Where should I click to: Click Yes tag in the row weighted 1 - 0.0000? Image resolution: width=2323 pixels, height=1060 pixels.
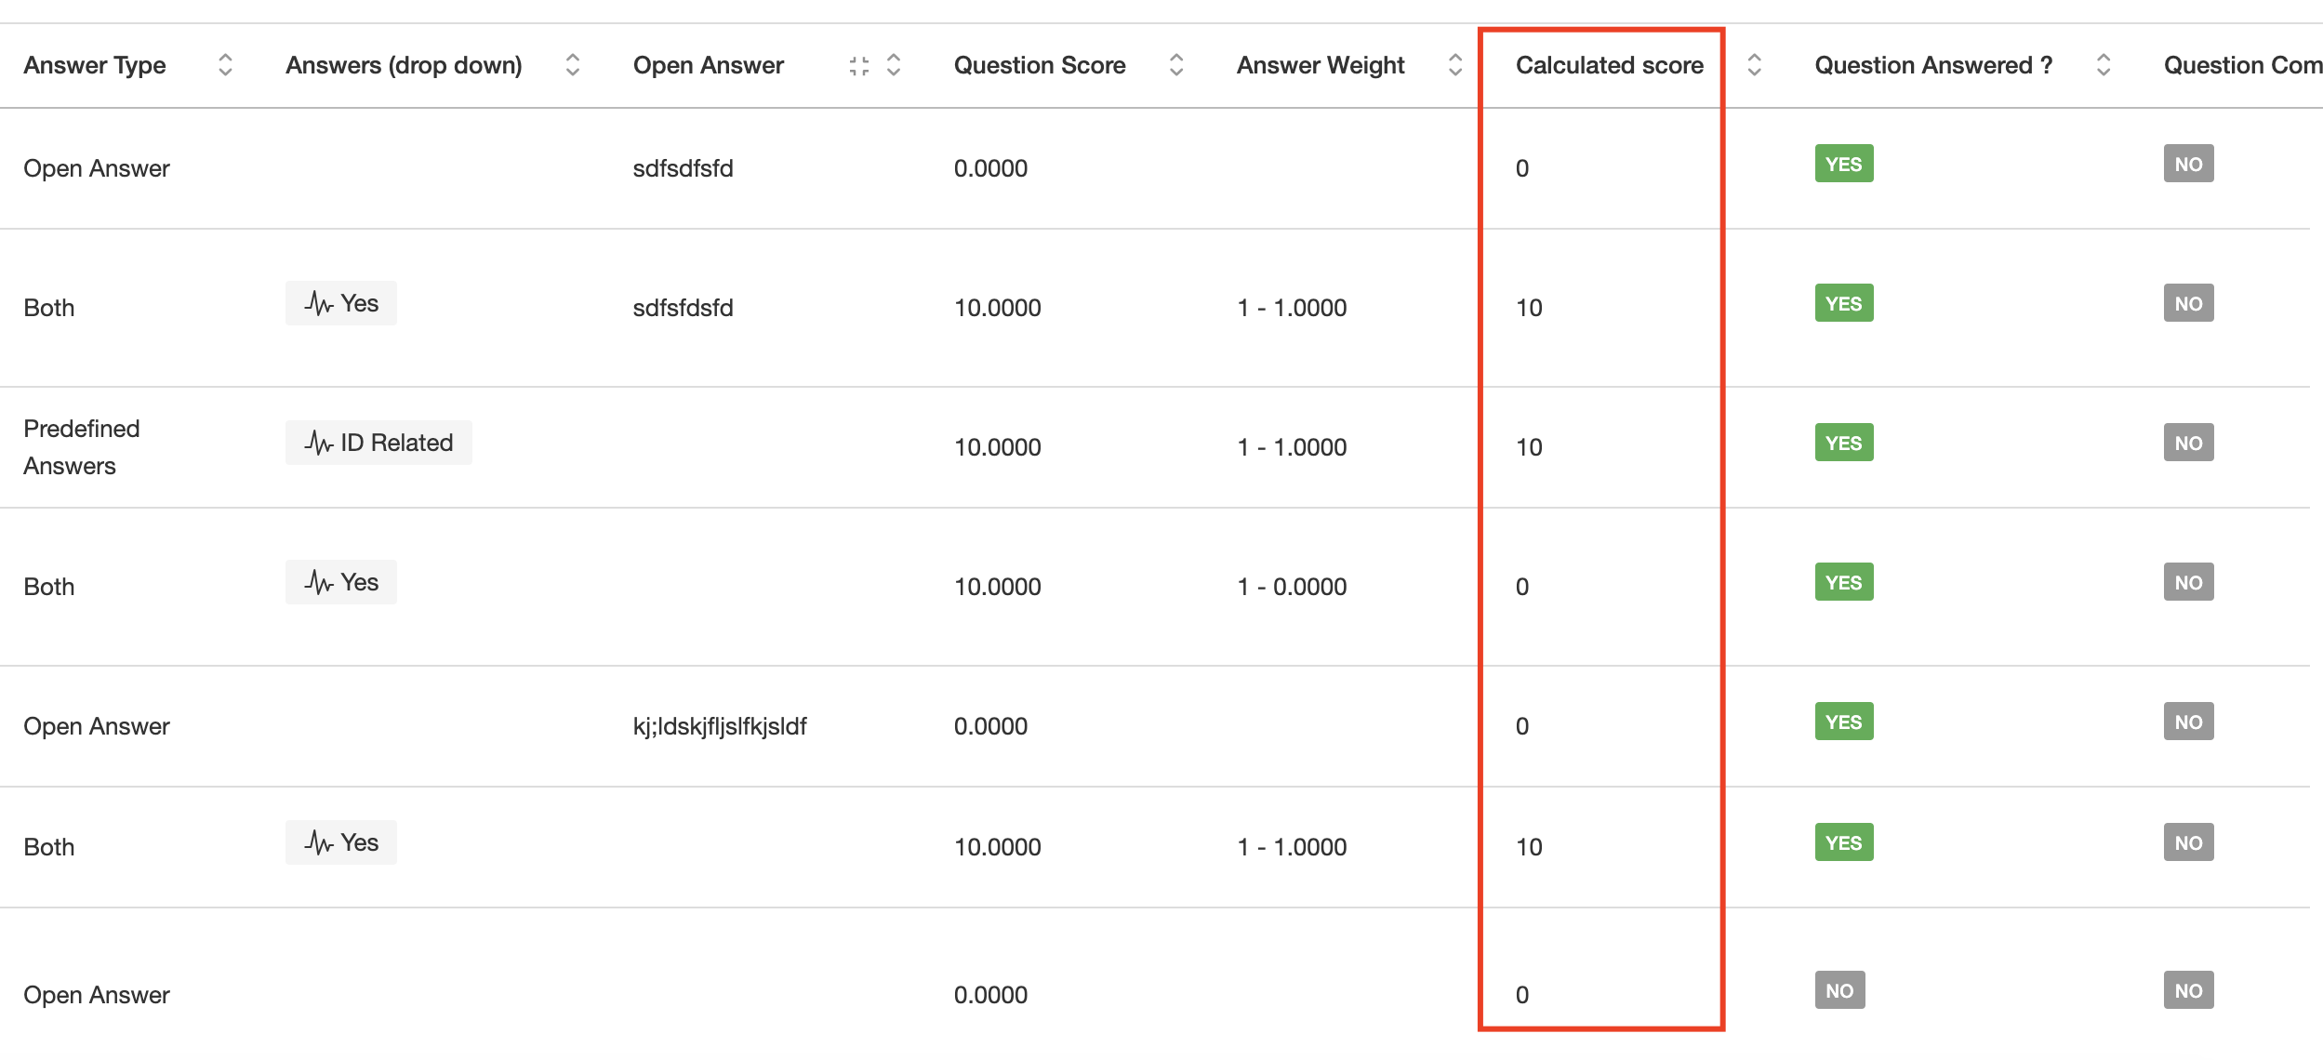[x=341, y=582]
